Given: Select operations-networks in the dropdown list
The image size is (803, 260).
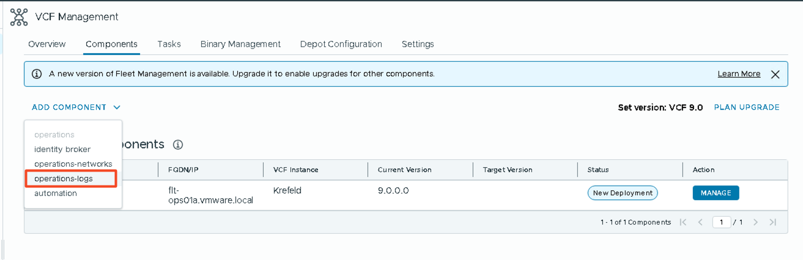Looking at the screenshot, I should click(x=73, y=164).
